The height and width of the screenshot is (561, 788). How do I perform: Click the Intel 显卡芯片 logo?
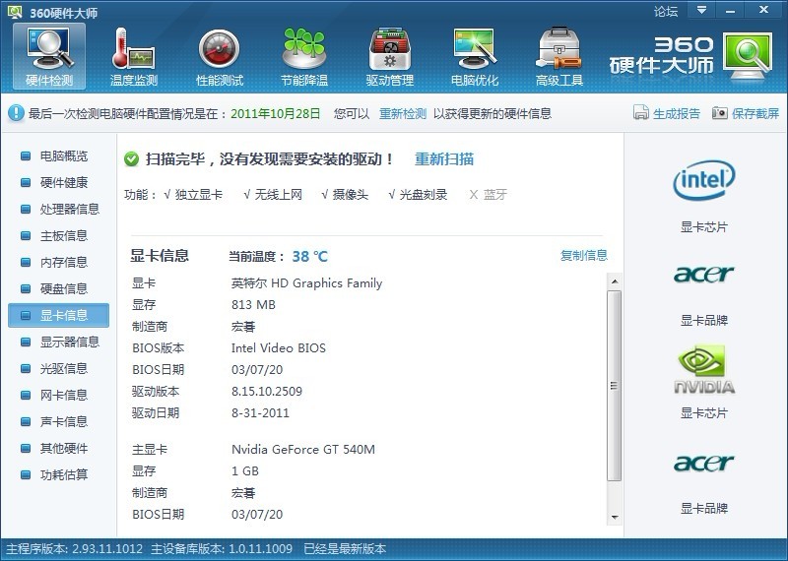click(x=703, y=180)
